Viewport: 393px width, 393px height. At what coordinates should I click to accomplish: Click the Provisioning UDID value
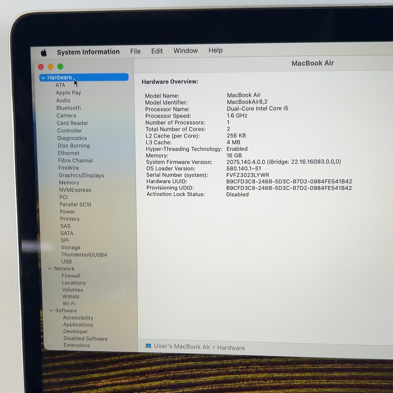click(x=289, y=188)
